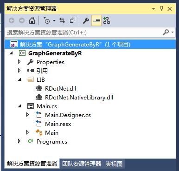Select the Main class item
This screenshot has height=171, width=179.
pos(51,133)
